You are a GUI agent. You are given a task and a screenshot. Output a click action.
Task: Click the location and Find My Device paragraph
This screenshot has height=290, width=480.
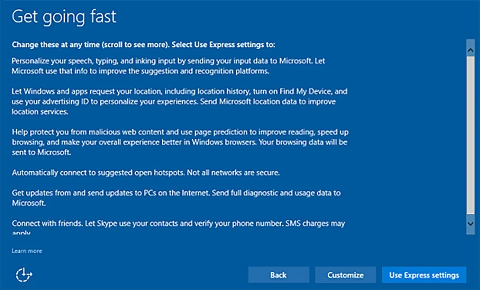click(180, 101)
